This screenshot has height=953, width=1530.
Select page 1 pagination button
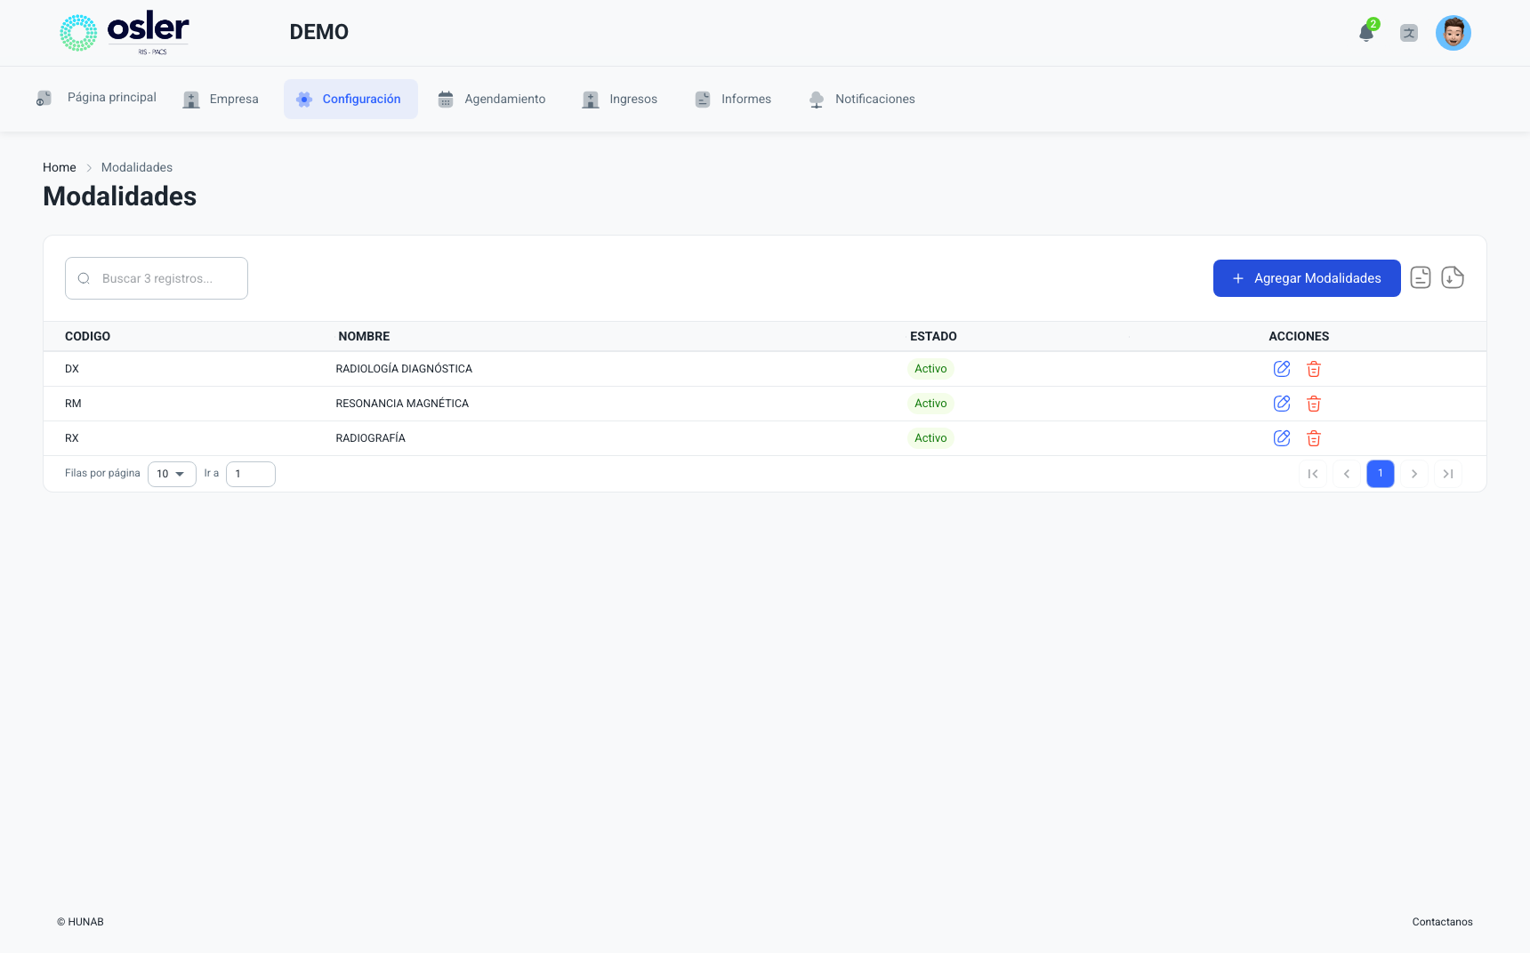(1381, 474)
